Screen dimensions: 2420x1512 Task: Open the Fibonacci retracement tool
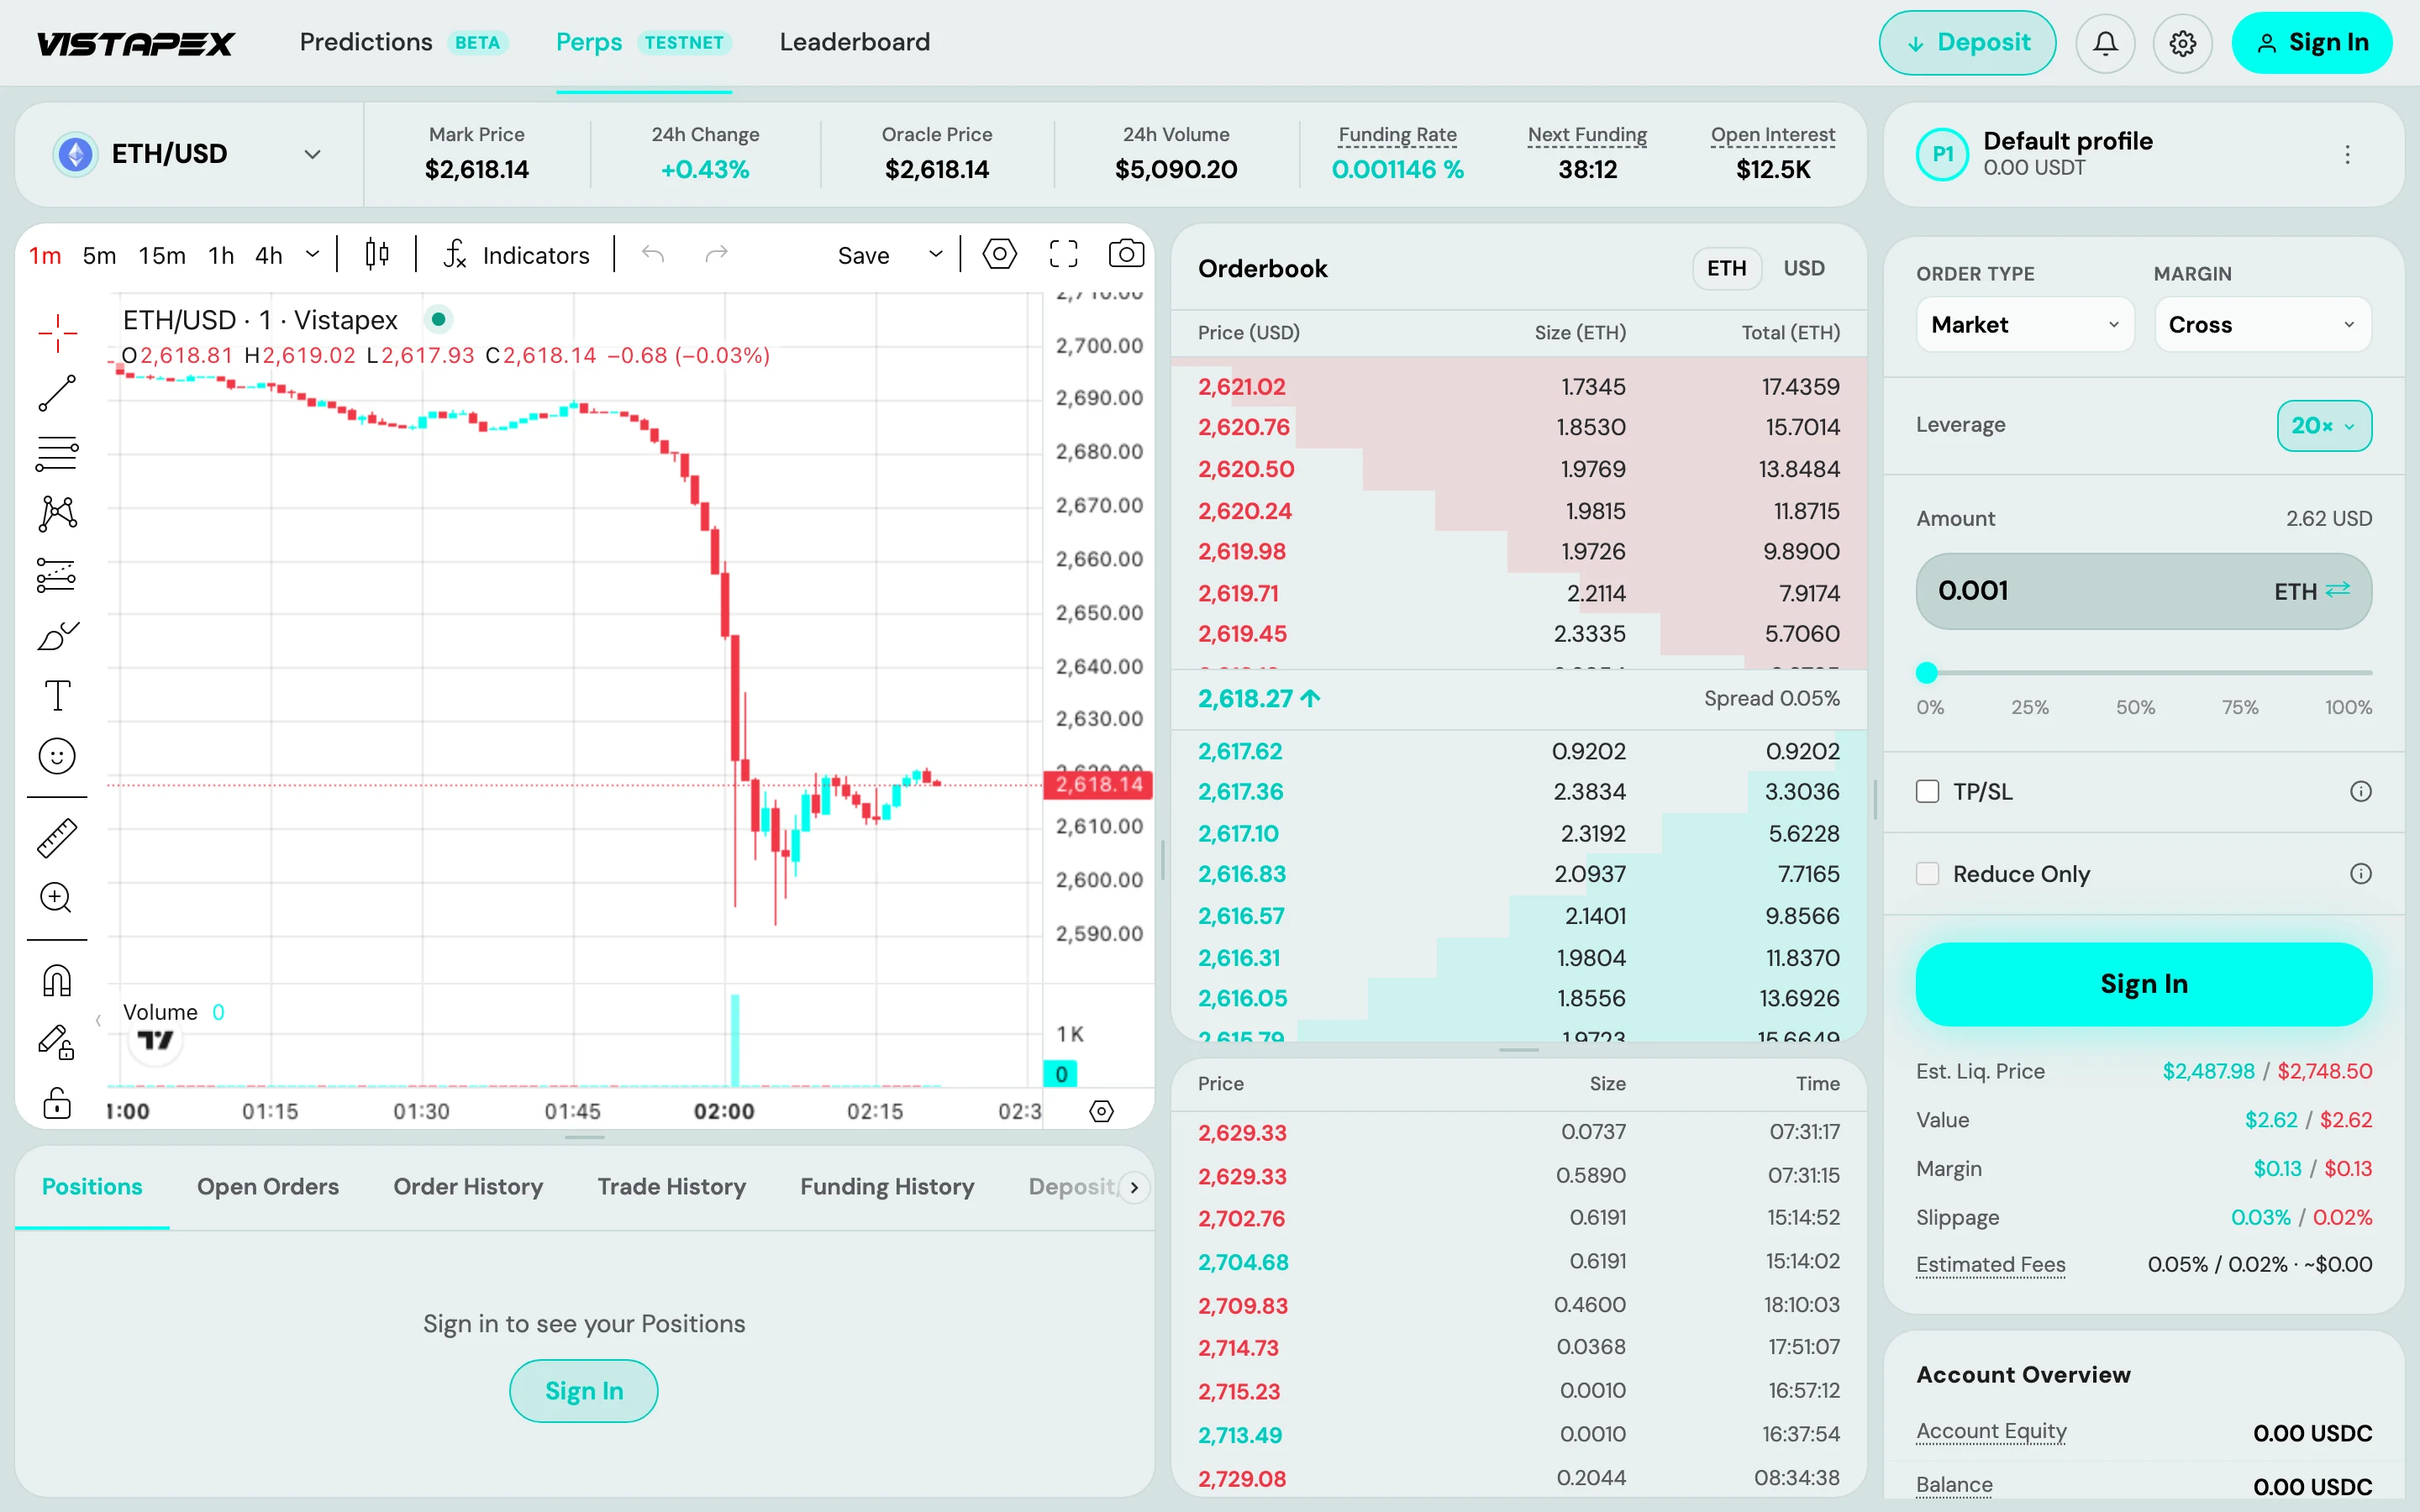[x=57, y=453]
